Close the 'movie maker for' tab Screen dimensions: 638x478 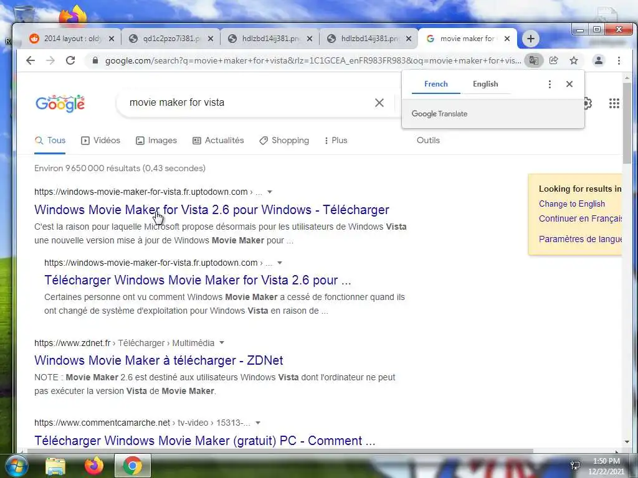pos(507,39)
